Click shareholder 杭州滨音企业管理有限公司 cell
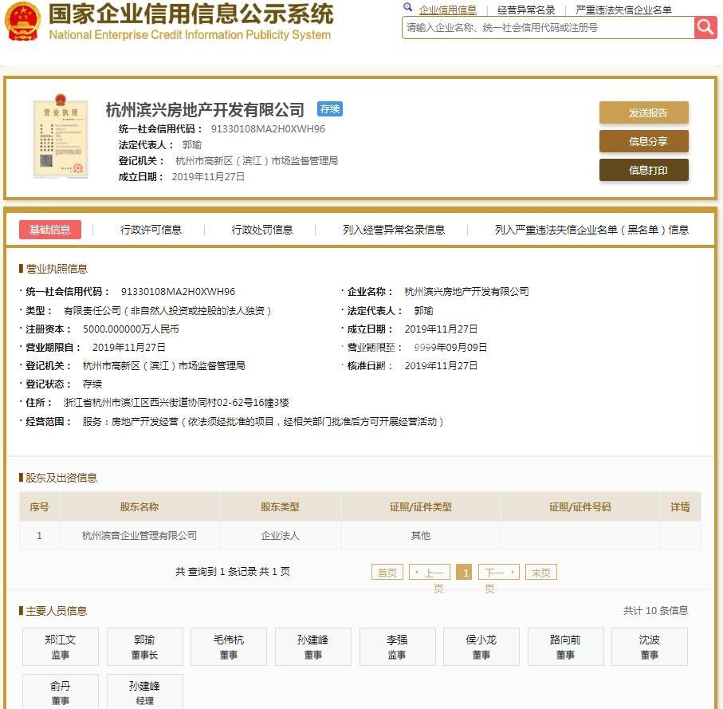Image resolution: width=723 pixels, height=709 pixels. point(139,535)
